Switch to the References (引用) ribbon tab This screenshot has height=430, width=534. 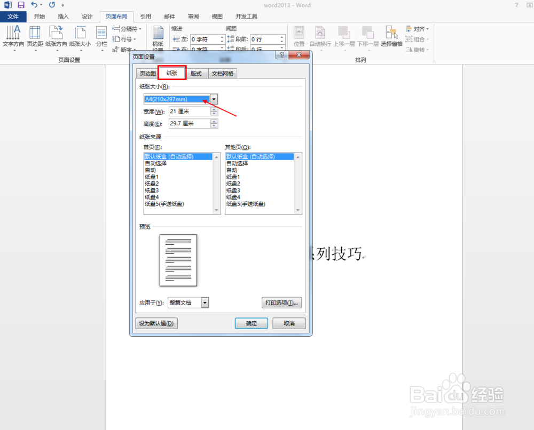[x=146, y=17]
